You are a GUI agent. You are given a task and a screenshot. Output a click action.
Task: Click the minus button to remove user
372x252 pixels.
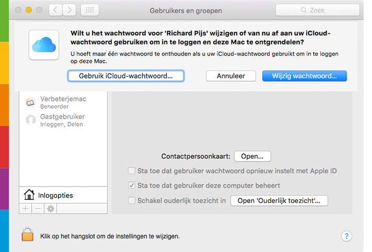[38, 209]
